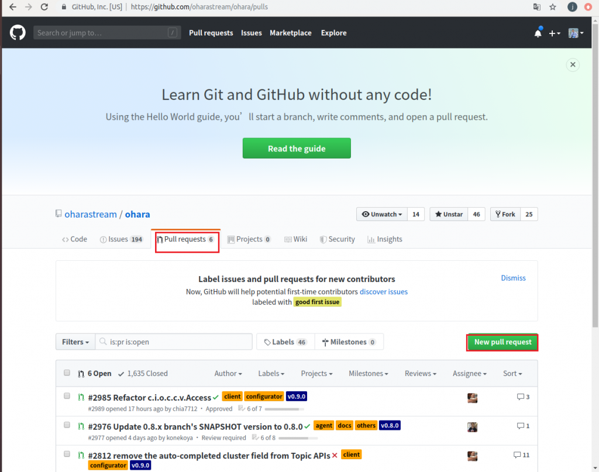The image size is (599, 472).
Task: Unstar the ohara repository
Action: (x=449, y=214)
